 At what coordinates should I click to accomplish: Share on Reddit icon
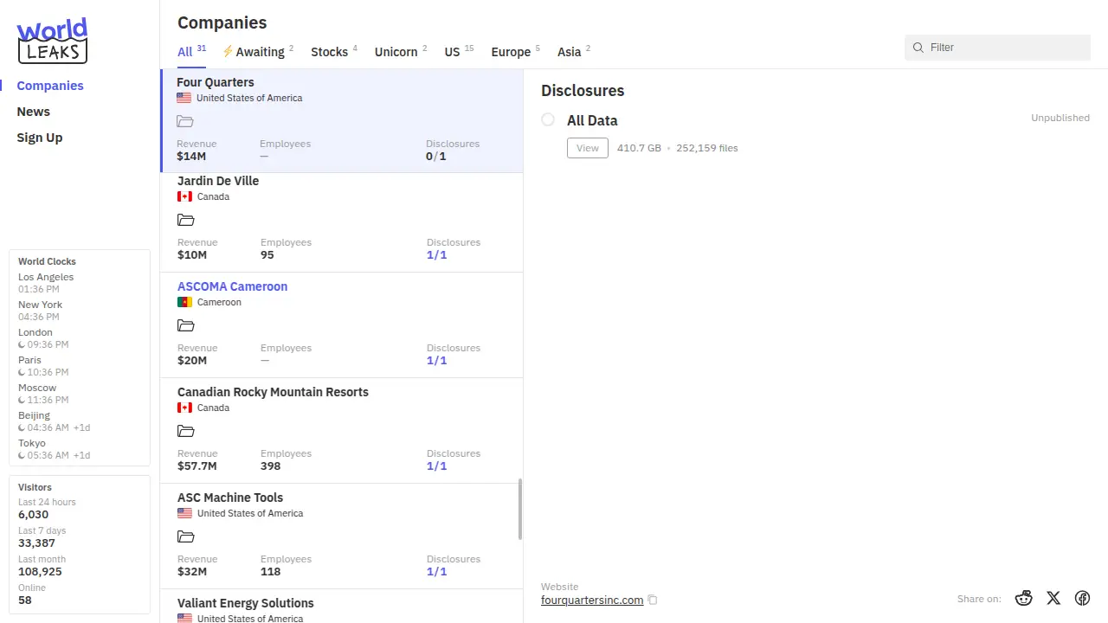click(1024, 598)
